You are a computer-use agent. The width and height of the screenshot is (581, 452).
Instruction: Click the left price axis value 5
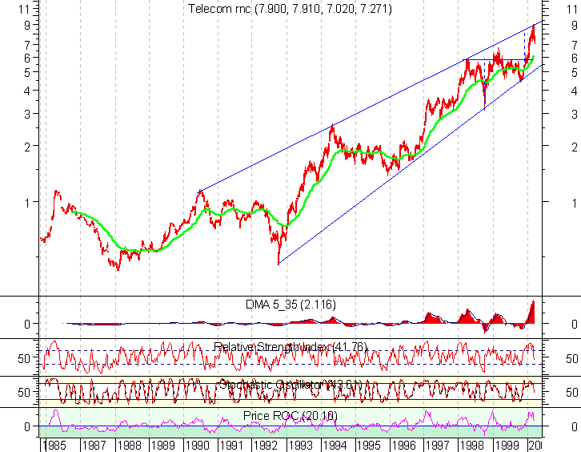point(27,72)
